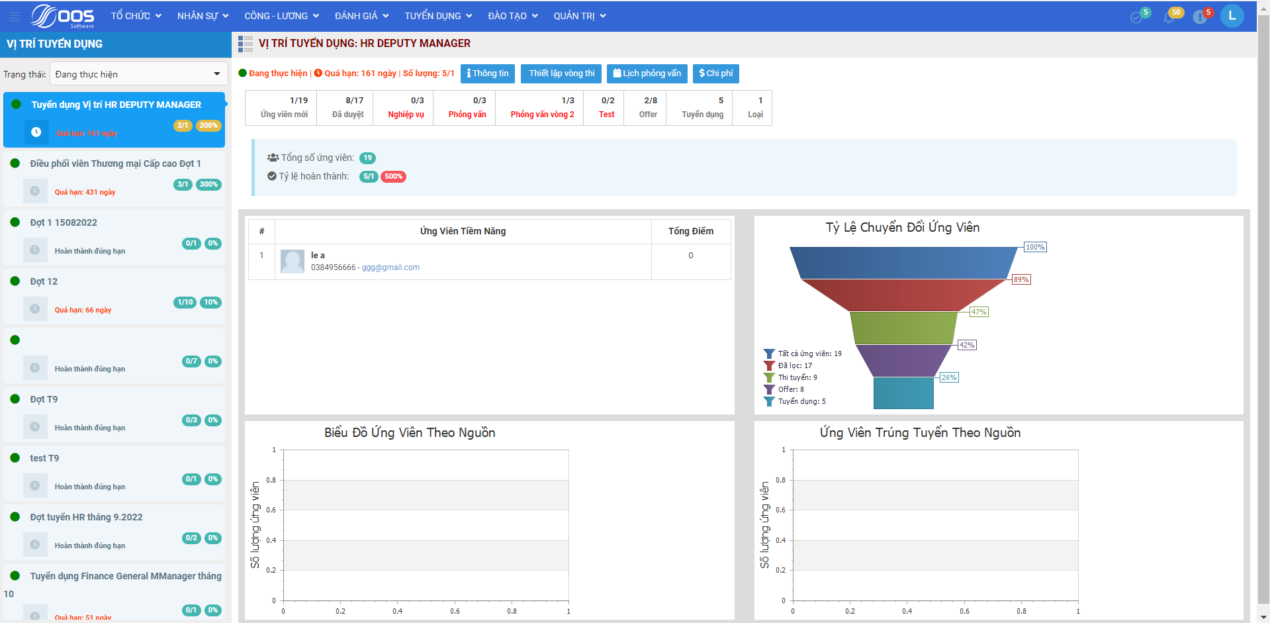Open the checkmark tasks notification icon
Screen dimensions: 1270x623
pyautogui.click(x=1137, y=17)
